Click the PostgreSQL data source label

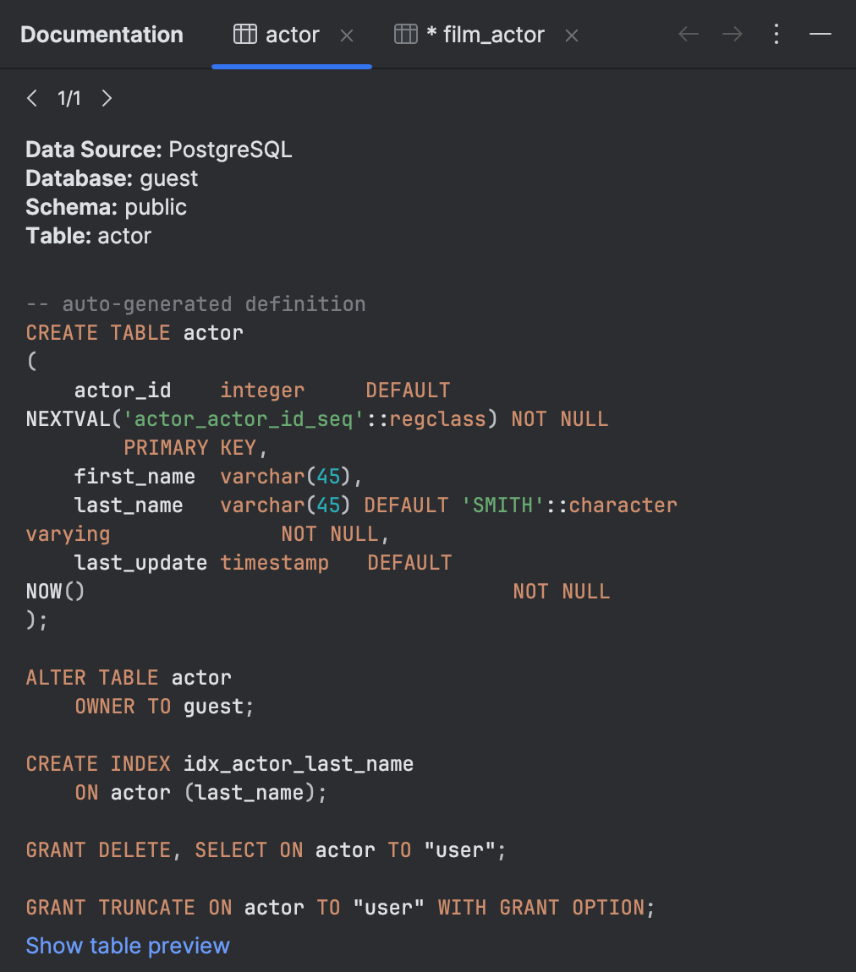[229, 149]
